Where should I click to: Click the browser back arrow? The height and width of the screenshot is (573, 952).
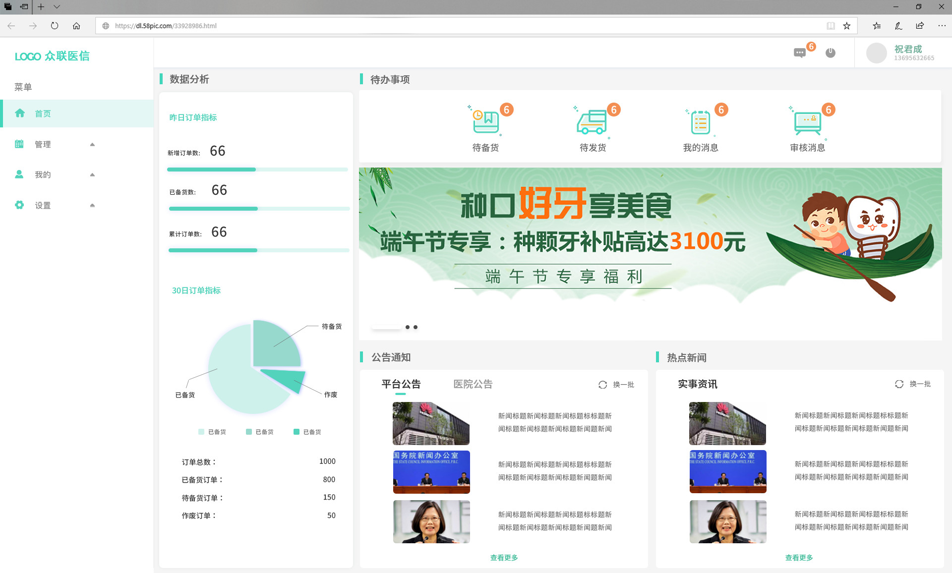[x=11, y=26]
